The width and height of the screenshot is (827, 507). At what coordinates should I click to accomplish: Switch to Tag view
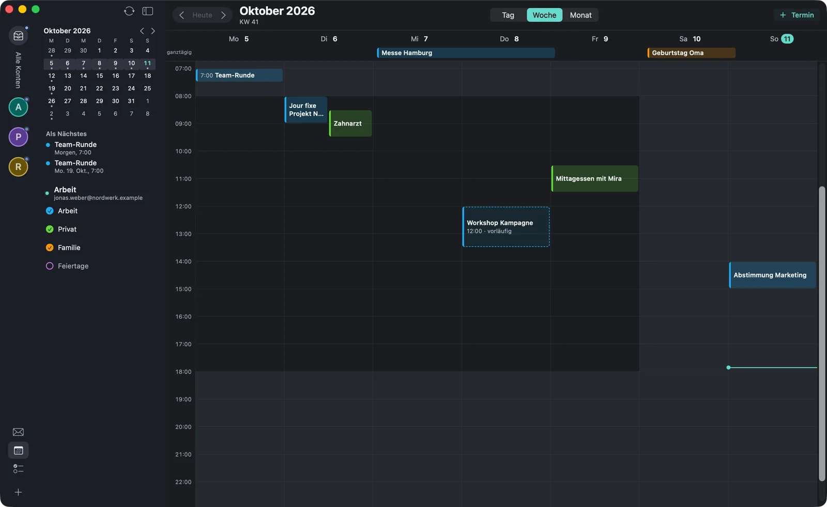pos(508,15)
